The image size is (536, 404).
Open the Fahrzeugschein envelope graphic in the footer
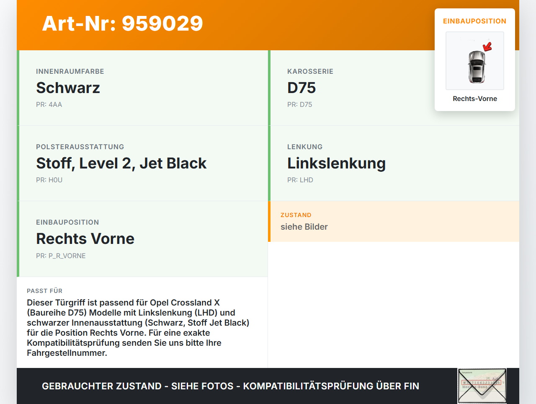pyautogui.click(x=482, y=385)
